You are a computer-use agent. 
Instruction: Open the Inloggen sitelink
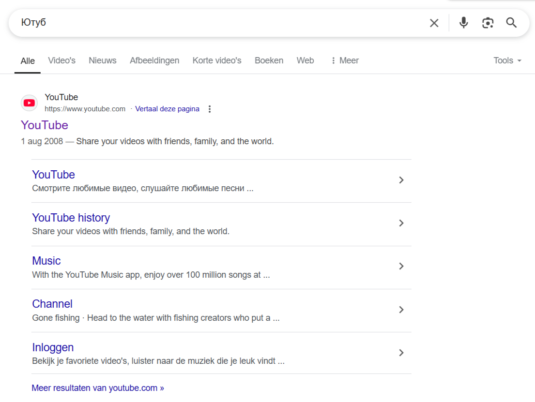(x=53, y=347)
